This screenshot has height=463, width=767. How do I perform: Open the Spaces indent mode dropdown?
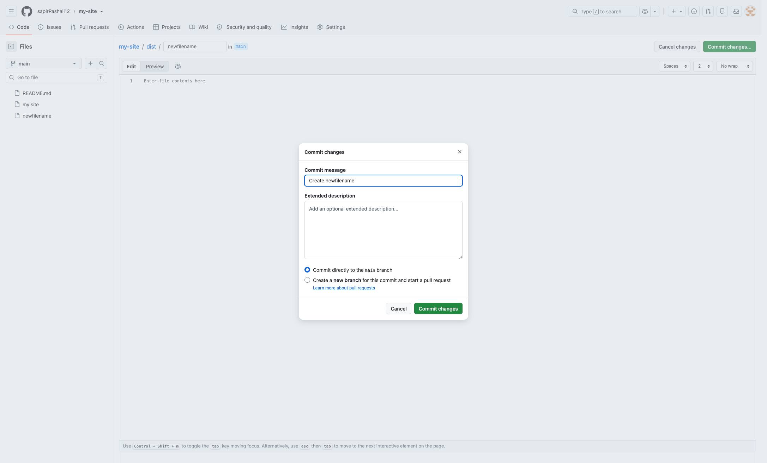click(675, 66)
